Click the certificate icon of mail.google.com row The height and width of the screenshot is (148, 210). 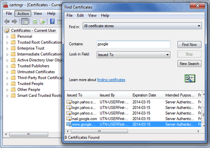pyautogui.click(x=69, y=119)
